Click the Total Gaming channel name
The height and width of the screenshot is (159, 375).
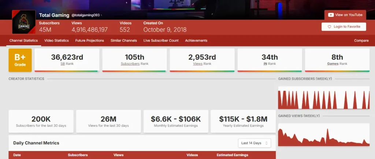coord(54,15)
